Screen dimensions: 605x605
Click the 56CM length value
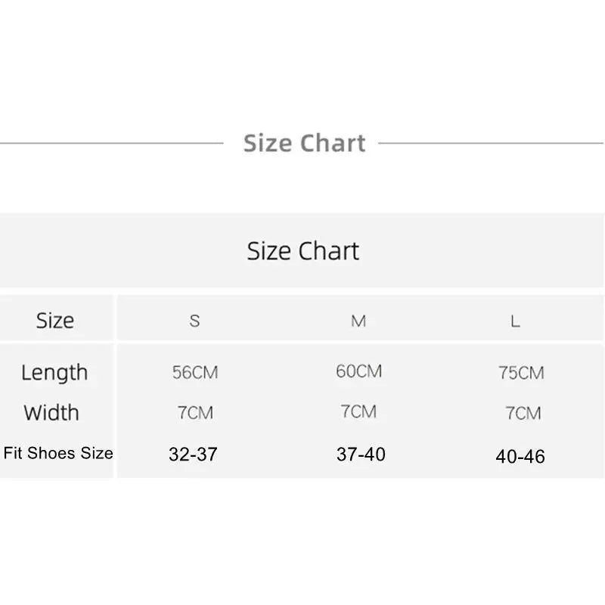(194, 372)
